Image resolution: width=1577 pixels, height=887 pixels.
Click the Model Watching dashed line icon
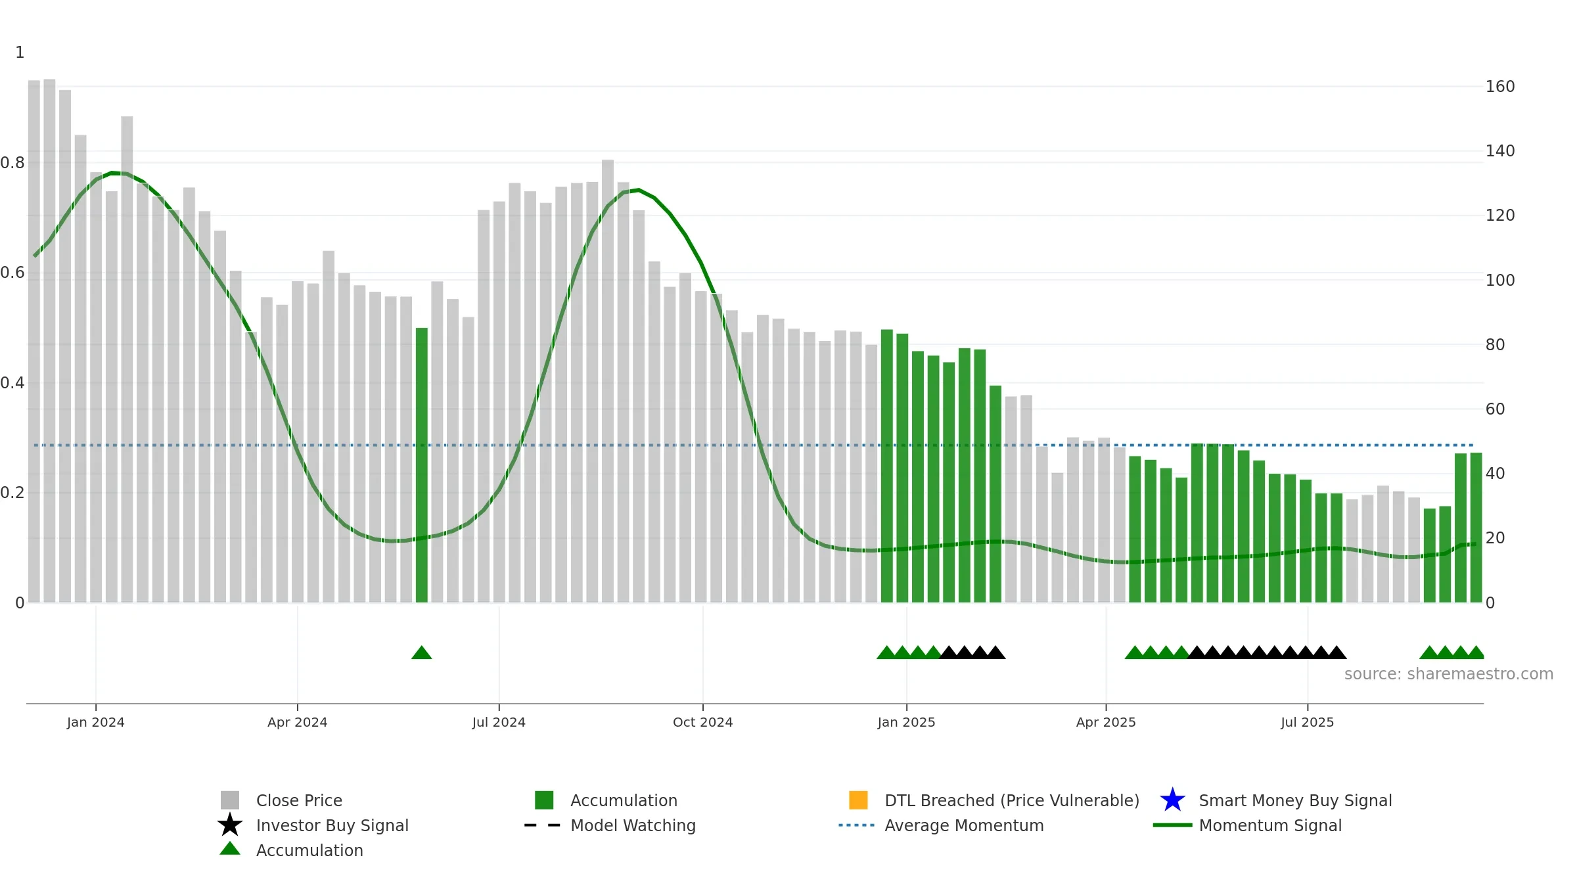pyautogui.click(x=543, y=825)
